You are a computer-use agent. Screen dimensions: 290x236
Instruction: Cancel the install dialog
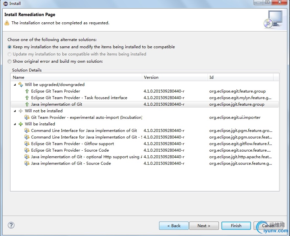pyautogui.click(x=268, y=225)
